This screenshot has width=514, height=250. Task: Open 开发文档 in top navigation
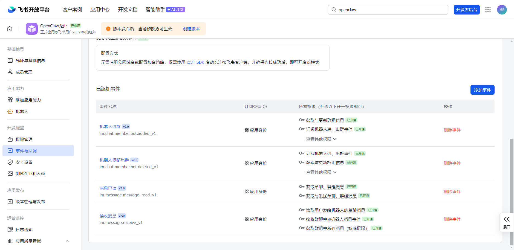(x=128, y=10)
